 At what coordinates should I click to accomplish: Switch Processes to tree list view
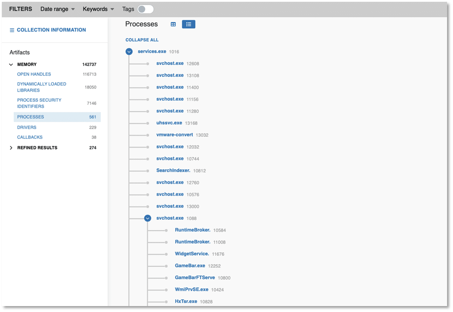coord(189,25)
